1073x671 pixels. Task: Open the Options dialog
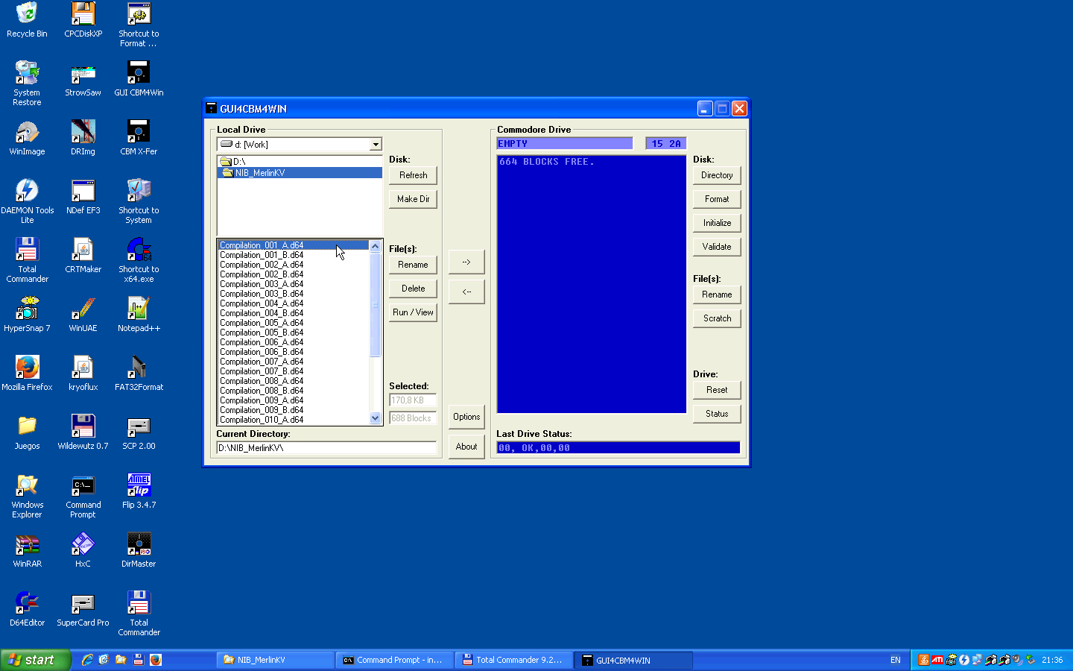[466, 417]
